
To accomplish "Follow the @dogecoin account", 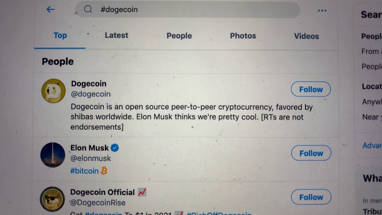I will 311,89.
